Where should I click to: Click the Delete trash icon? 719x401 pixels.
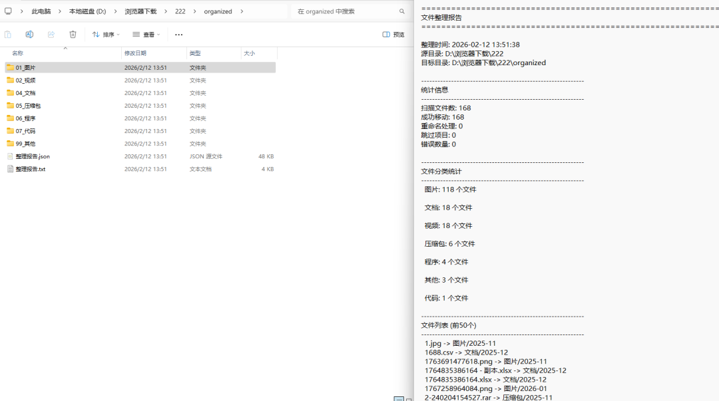[73, 34]
